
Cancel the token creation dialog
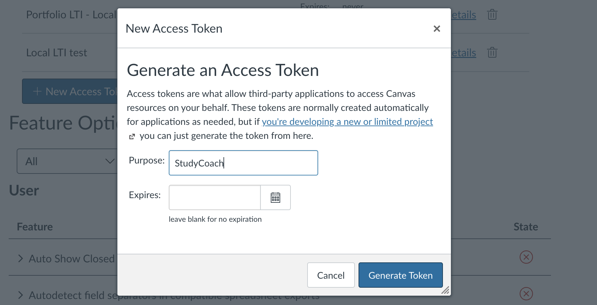tap(331, 275)
